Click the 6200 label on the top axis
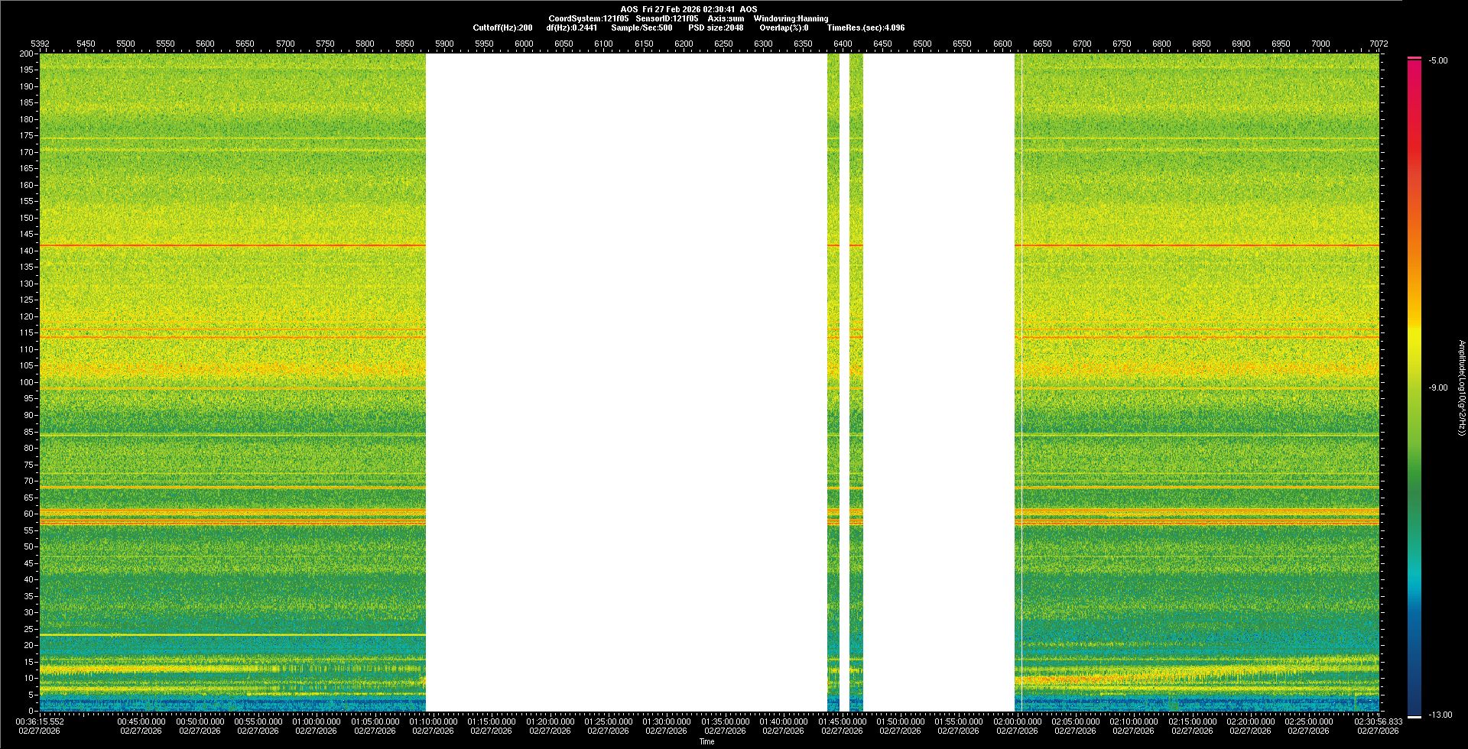Screen dimensions: 1468x749 [x=684, y=44]
